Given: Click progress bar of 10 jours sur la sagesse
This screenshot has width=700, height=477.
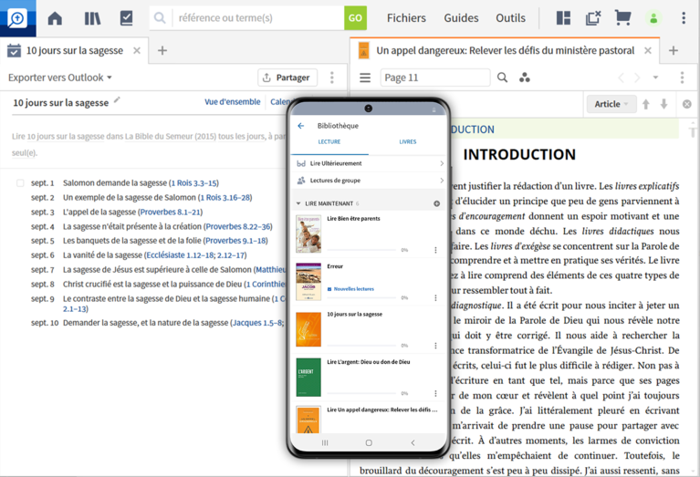Looking at the screenshot, I should click(x=361, y=346).
